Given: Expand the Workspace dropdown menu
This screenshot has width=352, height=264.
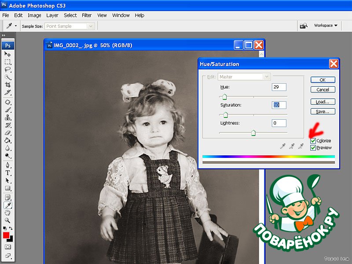Looking at the screenshot, I should click(x=326, y=26).
